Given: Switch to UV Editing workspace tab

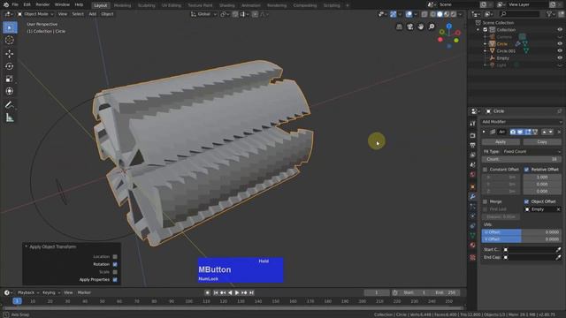Looking at the screenshot, I should [x=172, y=5].
